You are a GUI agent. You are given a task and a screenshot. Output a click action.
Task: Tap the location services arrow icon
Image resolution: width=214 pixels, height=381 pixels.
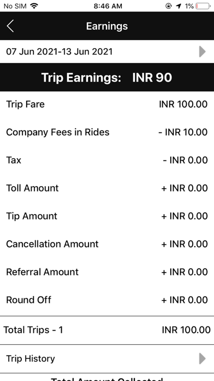tap(179, 6)
